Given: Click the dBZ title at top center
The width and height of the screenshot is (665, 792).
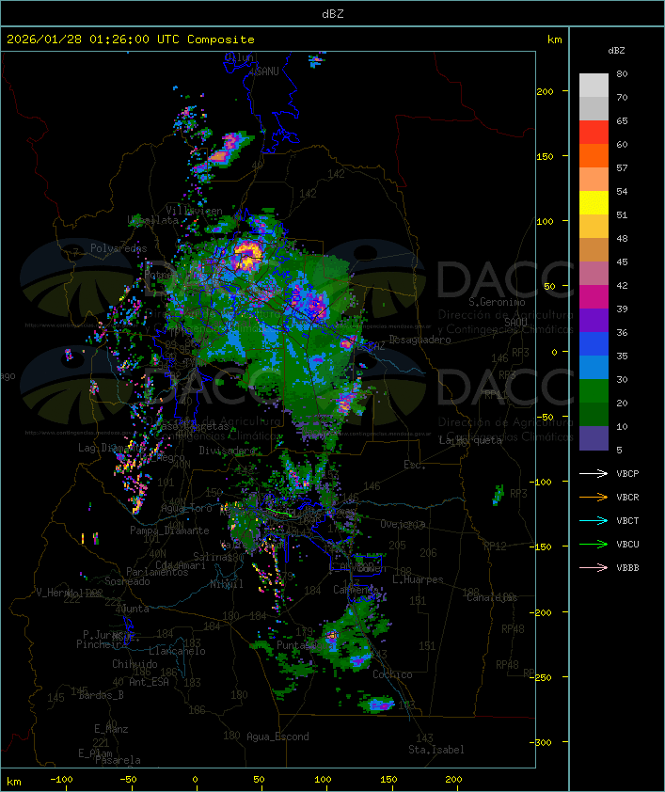Looking at the screenshot, I should 333,14.
